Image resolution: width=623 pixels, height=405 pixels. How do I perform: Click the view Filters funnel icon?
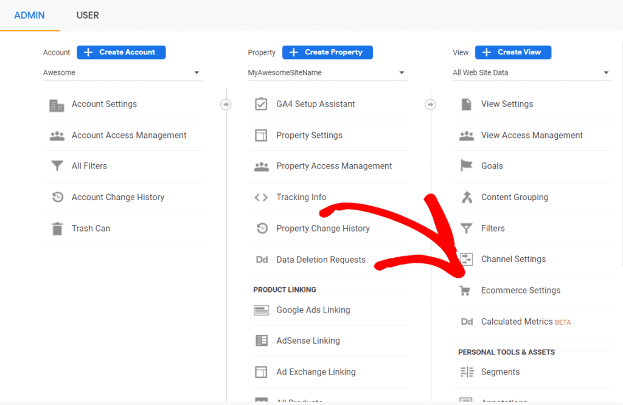(467, 228)
